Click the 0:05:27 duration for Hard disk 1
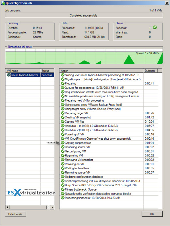The height and width of the screenshot is (226, 170). [149, 126]
